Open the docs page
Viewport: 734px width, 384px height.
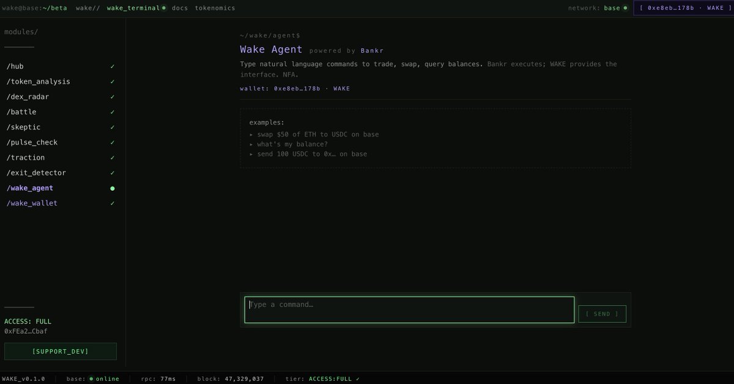[180, 8]
